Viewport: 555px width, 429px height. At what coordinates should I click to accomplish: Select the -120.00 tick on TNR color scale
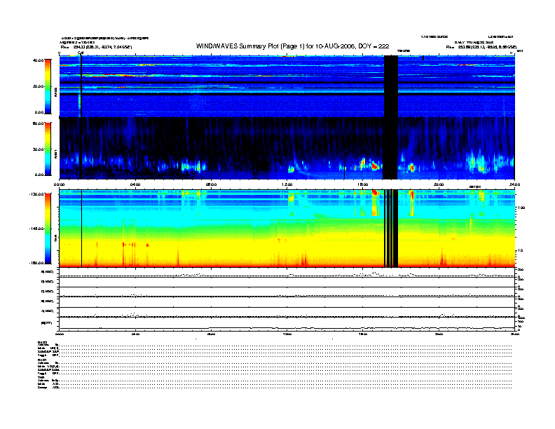click(x=36, y=194)
